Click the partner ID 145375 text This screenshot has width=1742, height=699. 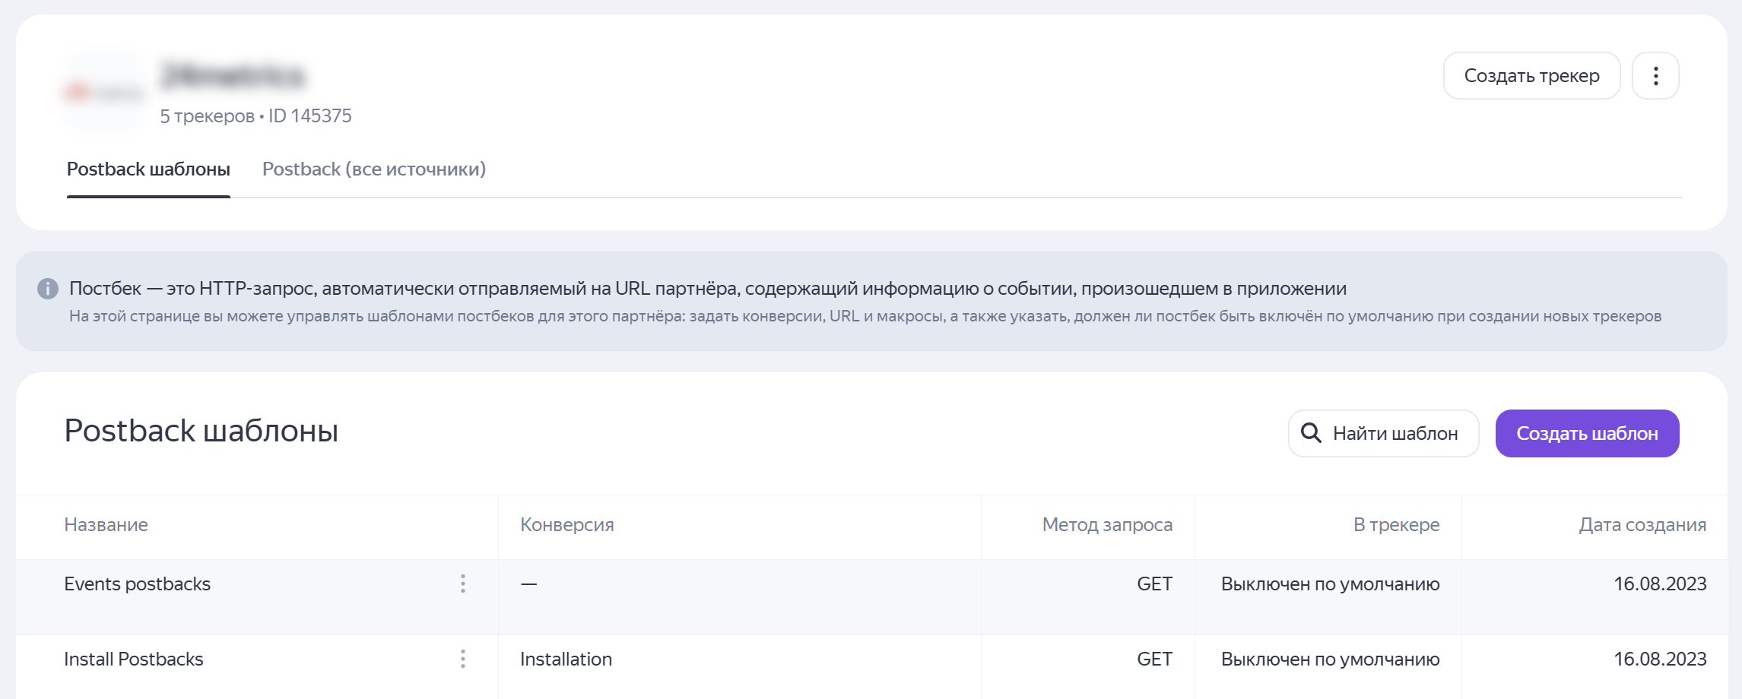point(309,116)
